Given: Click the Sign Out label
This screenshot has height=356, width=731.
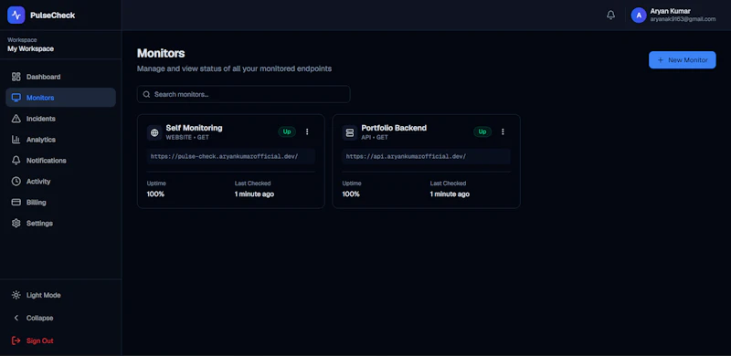Looking at the screenshot, I should [39, 340].
